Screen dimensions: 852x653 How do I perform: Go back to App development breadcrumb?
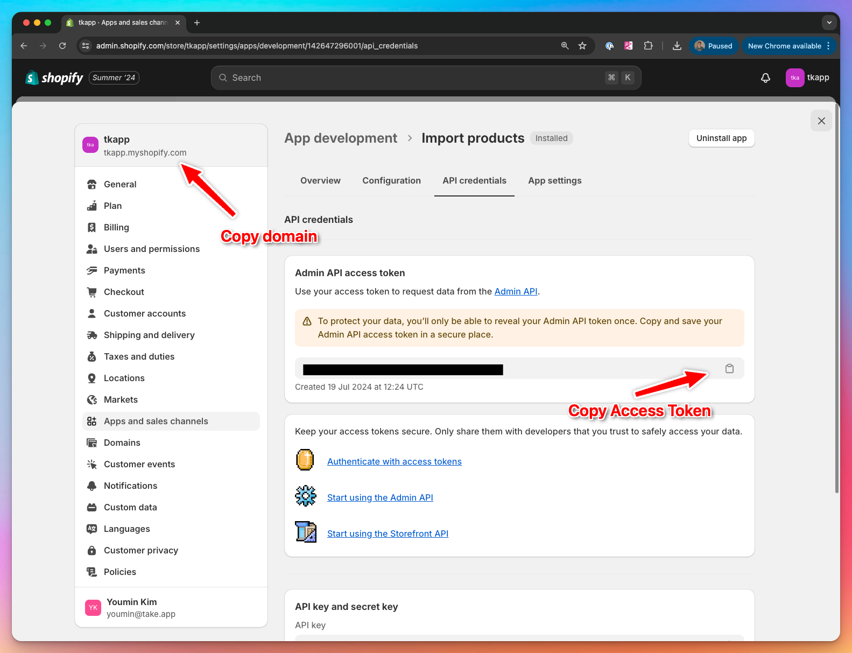(341, 138)
